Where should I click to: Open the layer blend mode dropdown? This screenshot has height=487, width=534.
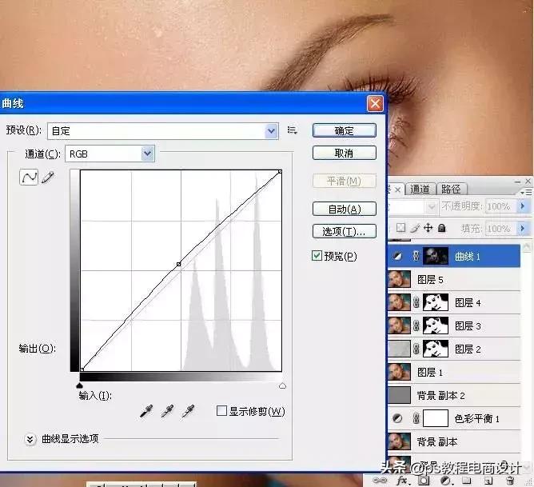[432, 206]
